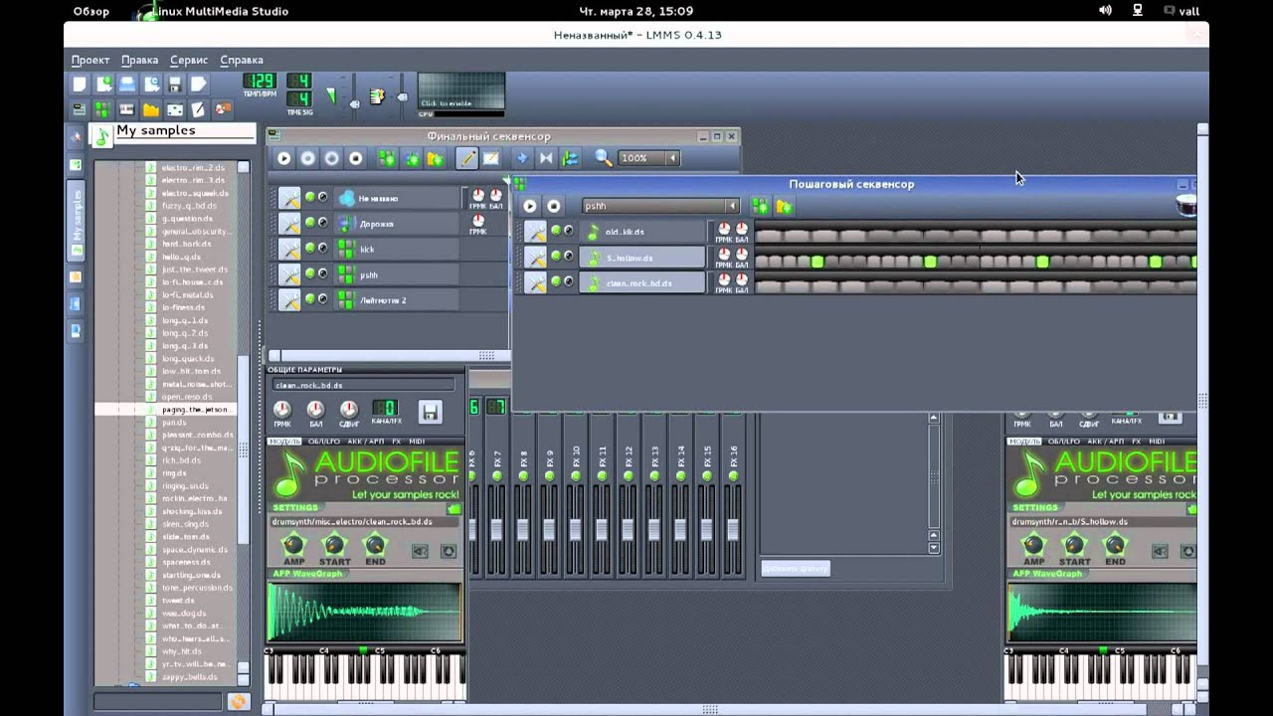Click the save preset floppy icon

click(x=430, y=412)
